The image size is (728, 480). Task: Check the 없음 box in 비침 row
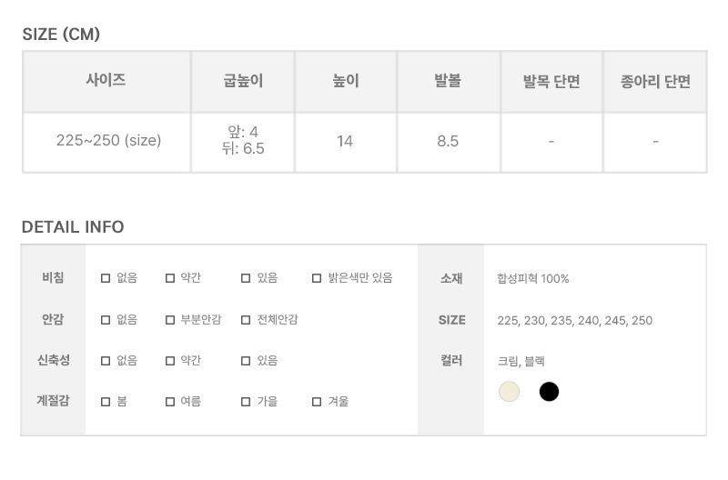coord(106,278)
